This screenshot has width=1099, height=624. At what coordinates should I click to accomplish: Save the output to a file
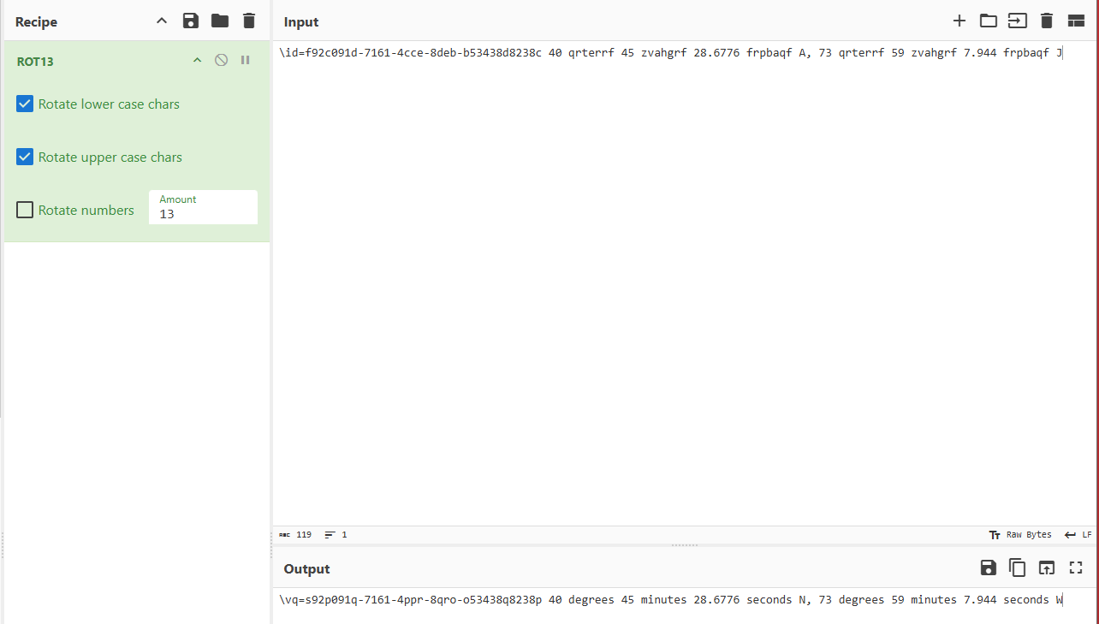click(988, 568)
